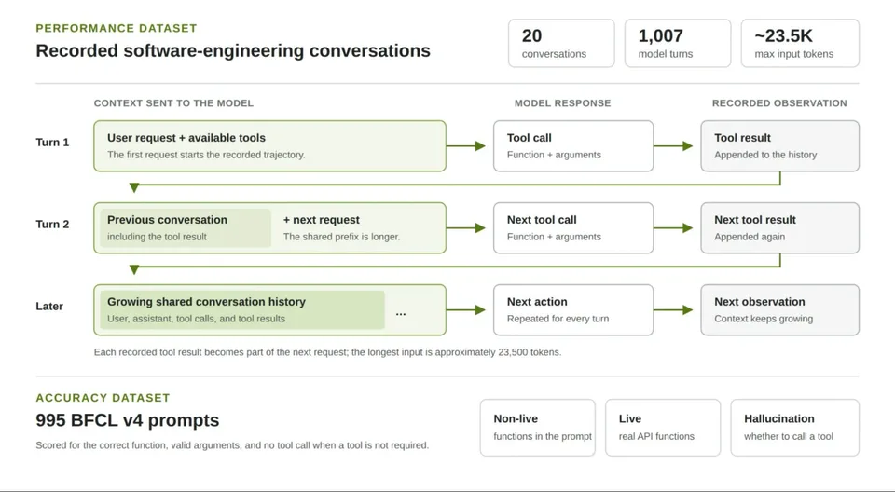Select the Tool result observation box

(x=779, y=146)
